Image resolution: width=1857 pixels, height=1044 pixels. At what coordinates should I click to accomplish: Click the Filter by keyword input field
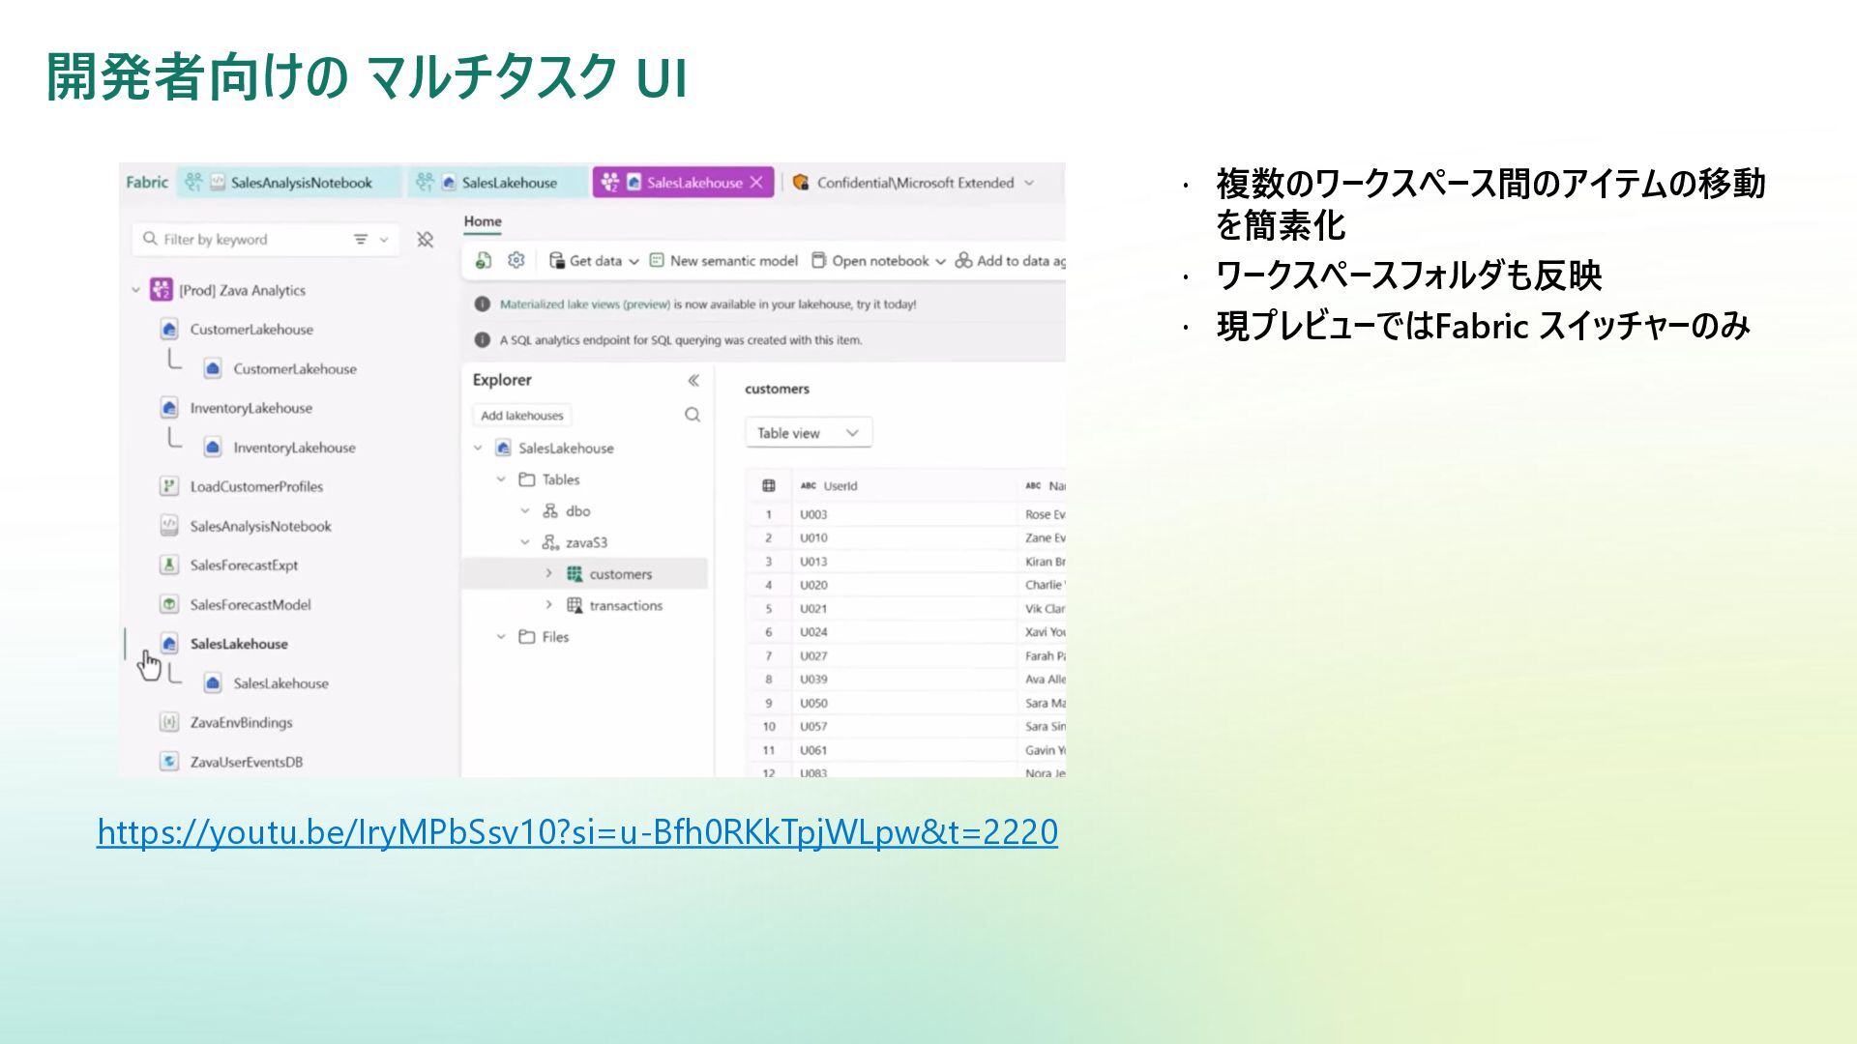[x=242, y=240]
